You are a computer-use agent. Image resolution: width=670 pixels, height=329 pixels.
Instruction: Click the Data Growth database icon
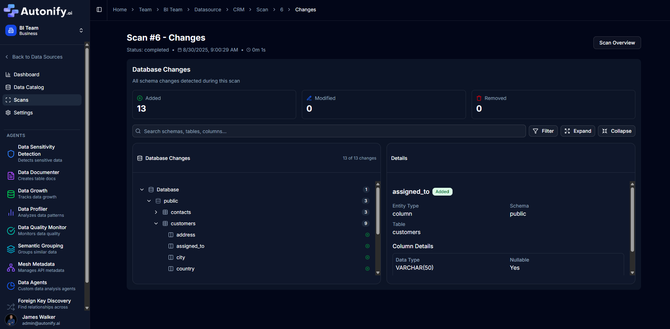pyautogui.click(x=11, y=194)
